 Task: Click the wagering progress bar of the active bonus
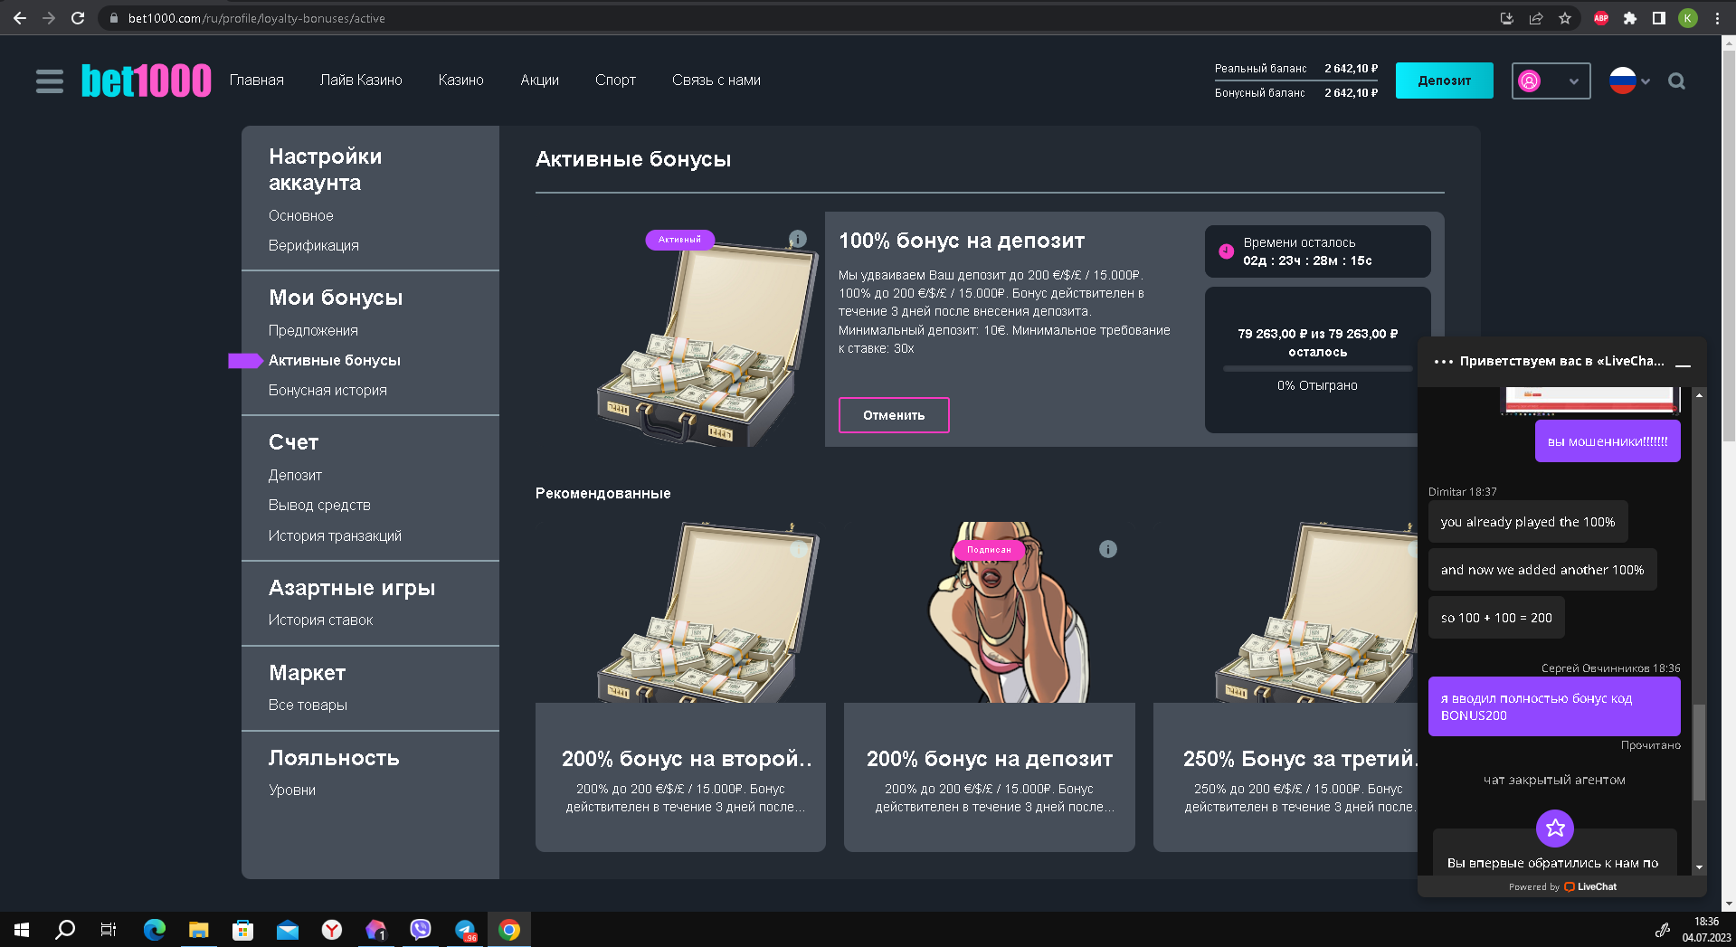click(x=1317, y=369)
